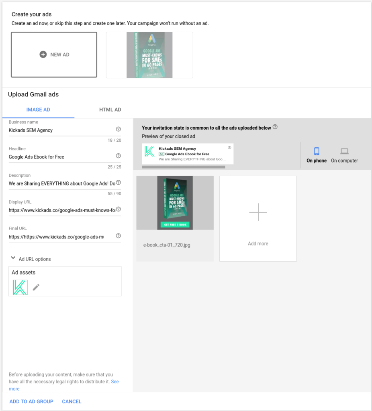Expand Ad URL options chevron
The width and height of the screenshot is (372, 411).
[x=13, y=258]
